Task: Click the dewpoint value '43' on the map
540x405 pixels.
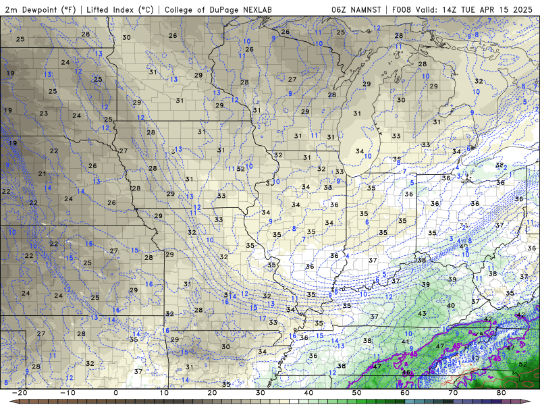Action: [x=422, y=313]
